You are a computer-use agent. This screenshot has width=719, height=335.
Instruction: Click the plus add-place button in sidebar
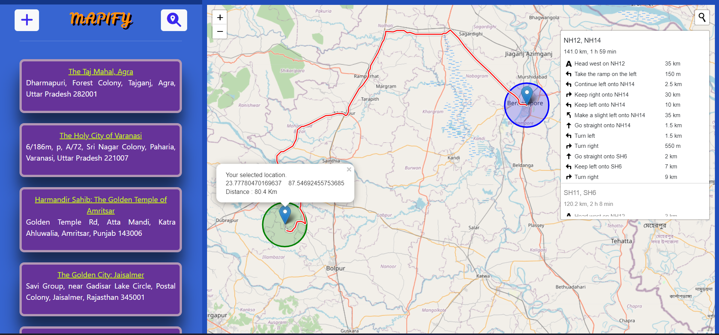coord(27,20)
